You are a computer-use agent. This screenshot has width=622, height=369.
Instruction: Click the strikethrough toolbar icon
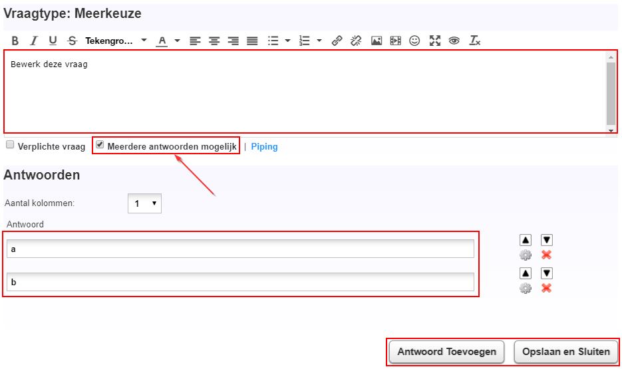point(72,41)
